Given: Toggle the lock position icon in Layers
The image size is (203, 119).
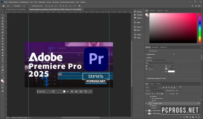Looking at the screenshot, I should point(157,94).
